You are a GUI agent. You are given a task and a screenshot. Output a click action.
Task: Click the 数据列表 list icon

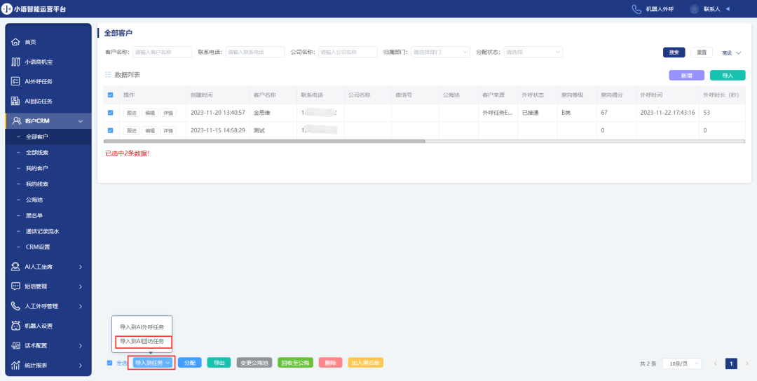tap(108, 75)
